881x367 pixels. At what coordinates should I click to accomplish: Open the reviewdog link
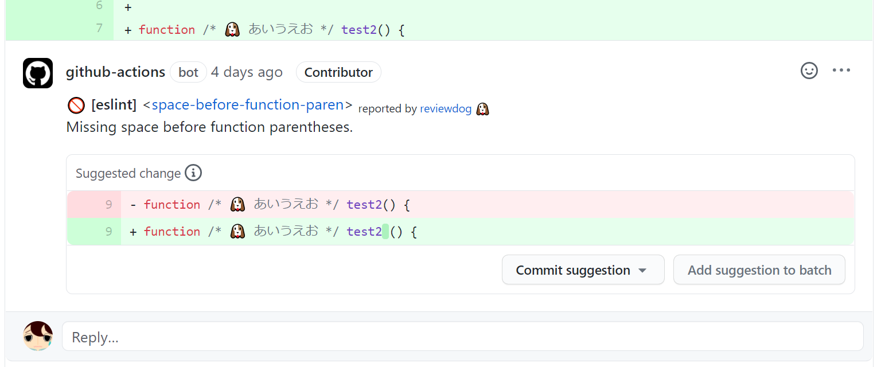pos(446,109)
